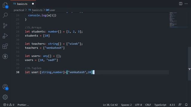
Task: Open the lightning bolt extension view
Action: click(x=5, y=56)
